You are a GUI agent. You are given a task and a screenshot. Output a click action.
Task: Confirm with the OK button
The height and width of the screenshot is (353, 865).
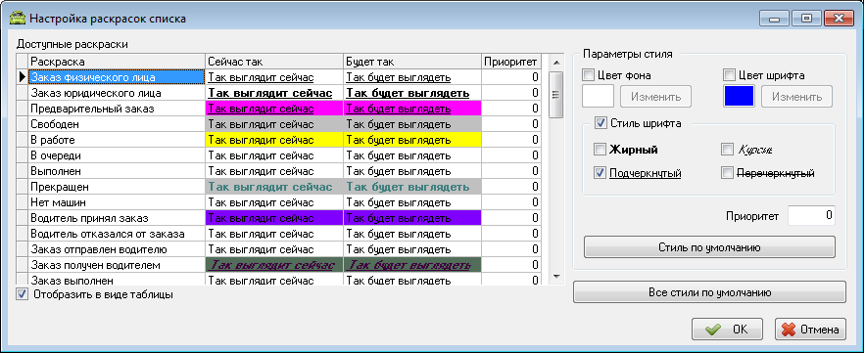click(727, 330)
